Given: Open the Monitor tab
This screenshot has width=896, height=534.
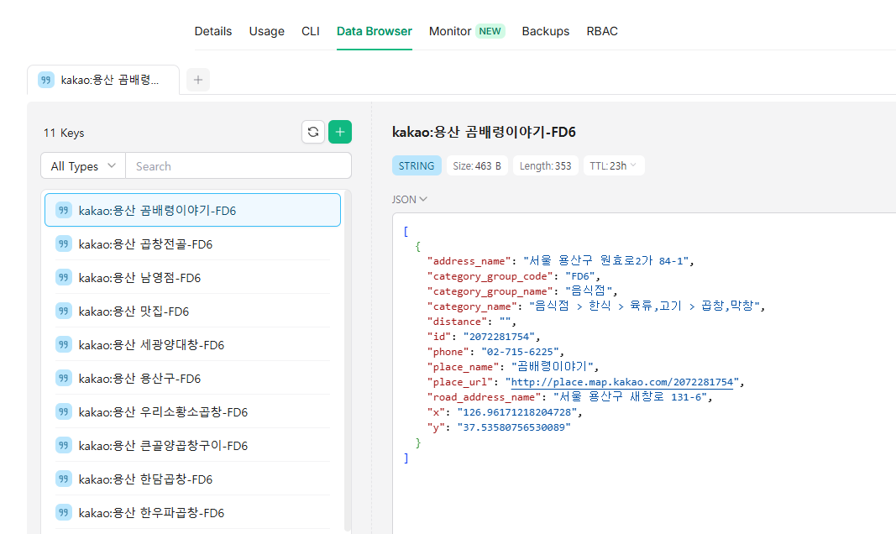Looking at the screenshot, I should tap(450, 31).
